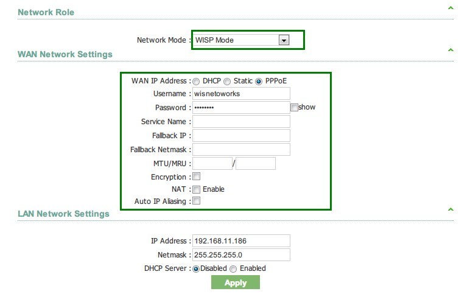The width and height of the screenshot is (473, 294).
Task: Set DHCP Server to Enabled
Action: click(233, 268)
